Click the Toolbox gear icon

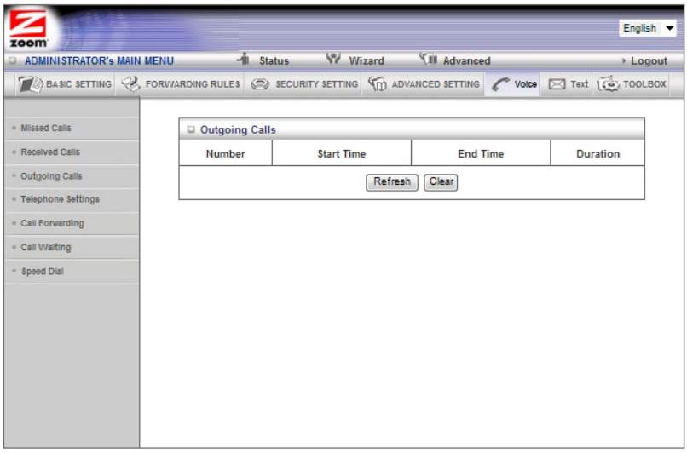click(x=608, y=84)
